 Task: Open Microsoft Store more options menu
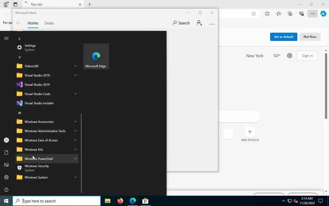click(212, 24)
